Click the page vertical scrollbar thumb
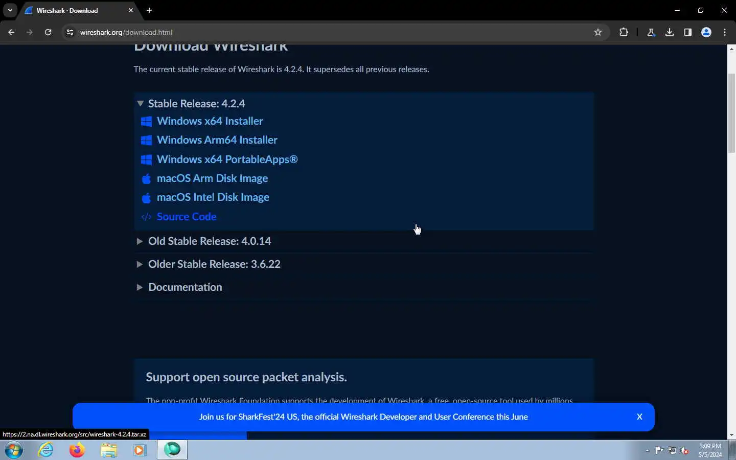 pos(731,113)
